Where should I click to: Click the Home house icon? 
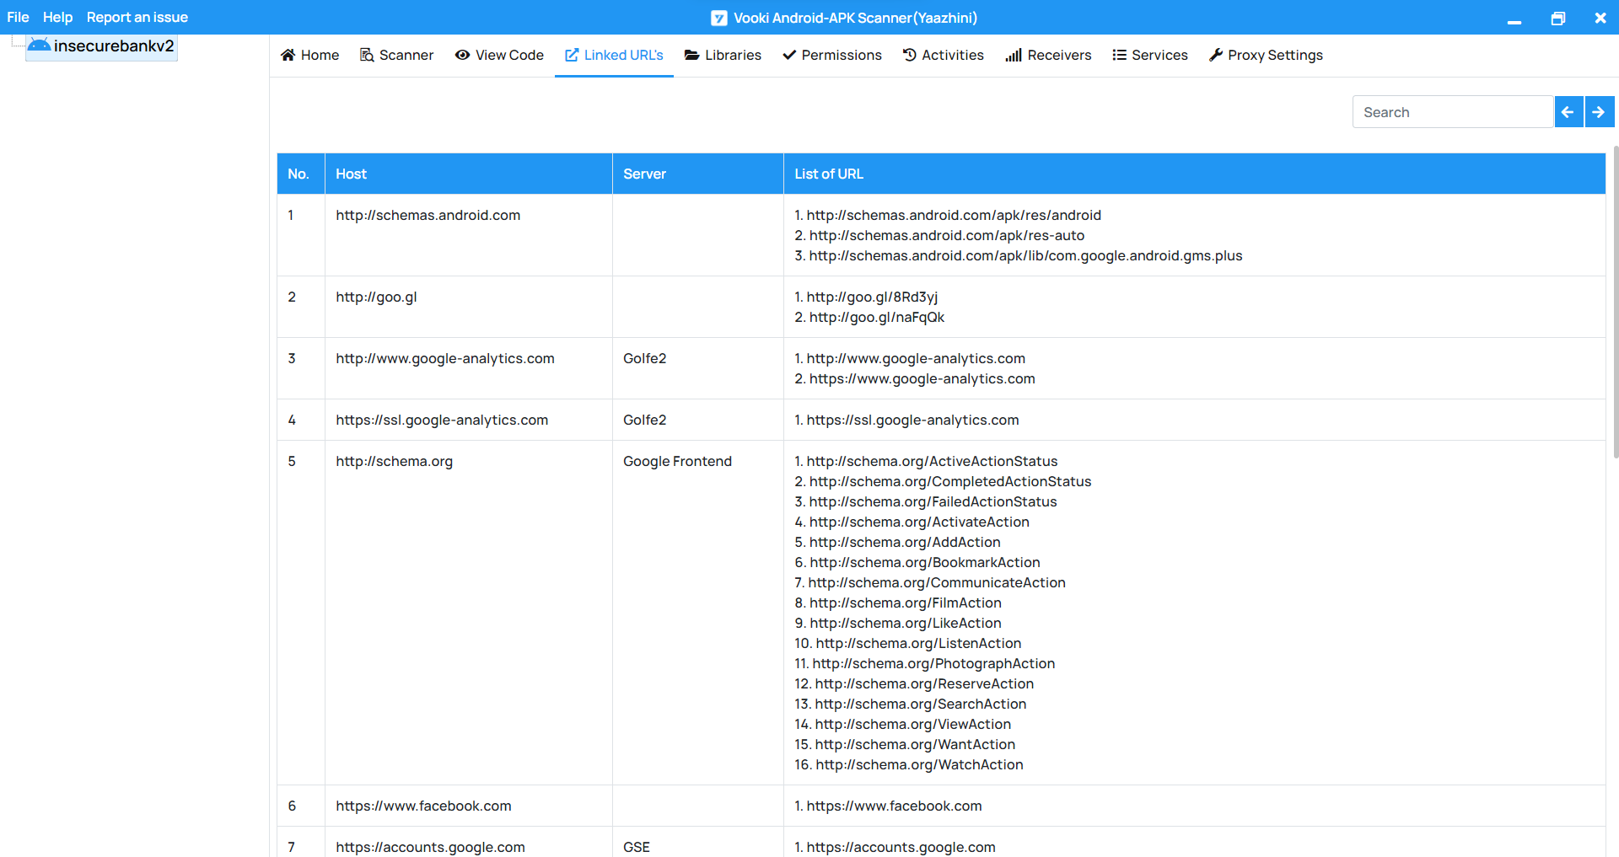tap(288, 55)
